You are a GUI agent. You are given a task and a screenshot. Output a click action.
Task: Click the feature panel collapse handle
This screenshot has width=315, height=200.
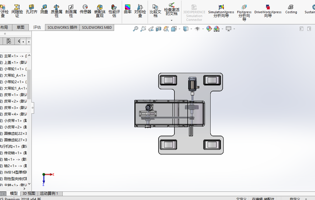tap(33, 108)
